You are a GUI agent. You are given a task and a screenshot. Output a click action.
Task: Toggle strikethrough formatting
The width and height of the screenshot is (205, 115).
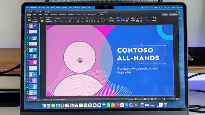click(62, 21)
